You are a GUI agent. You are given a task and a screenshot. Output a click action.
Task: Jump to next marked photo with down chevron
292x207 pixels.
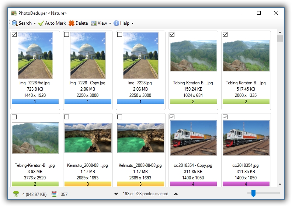[x=116, y=194]
